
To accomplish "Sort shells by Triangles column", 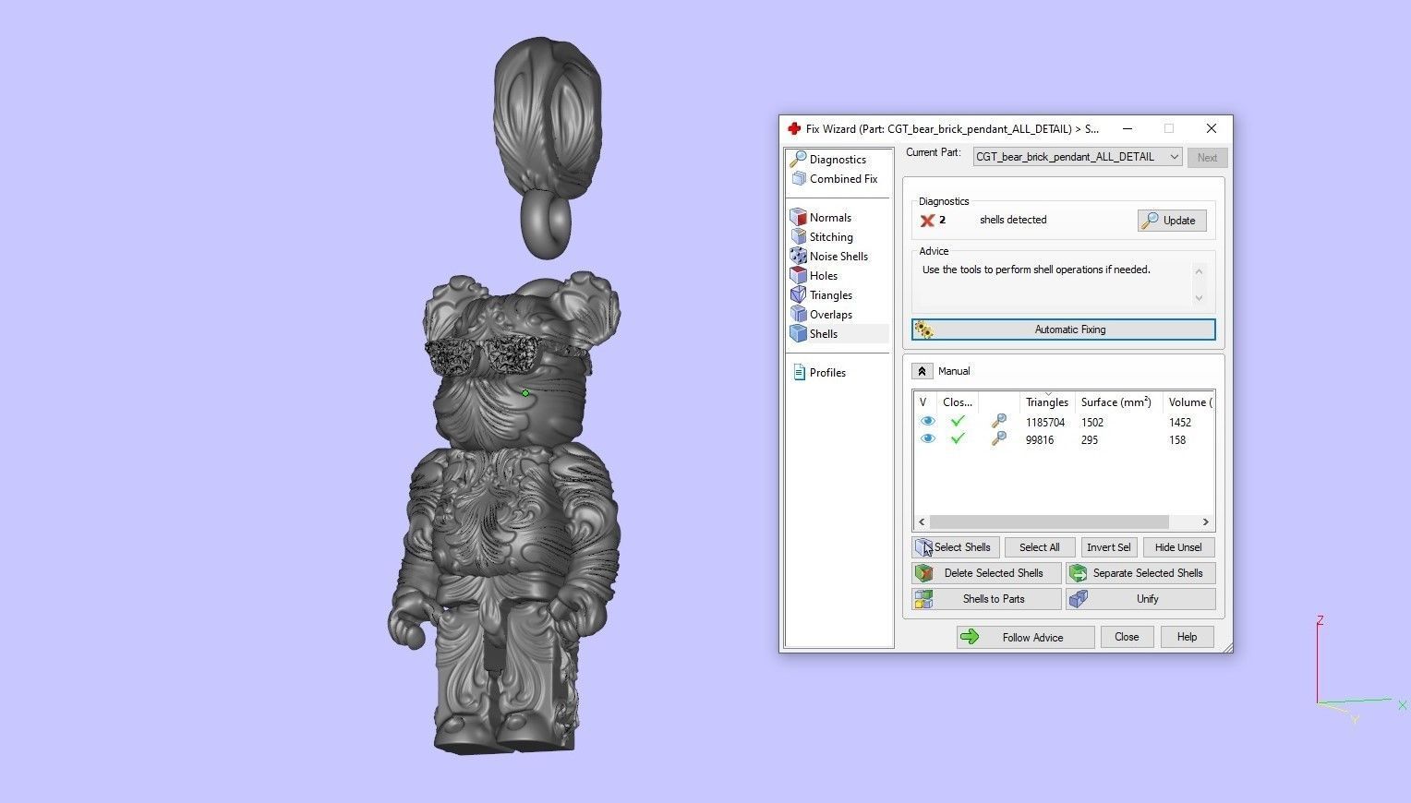I will coord(1047,402).
